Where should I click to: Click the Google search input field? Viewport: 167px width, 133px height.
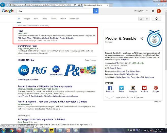54,11
